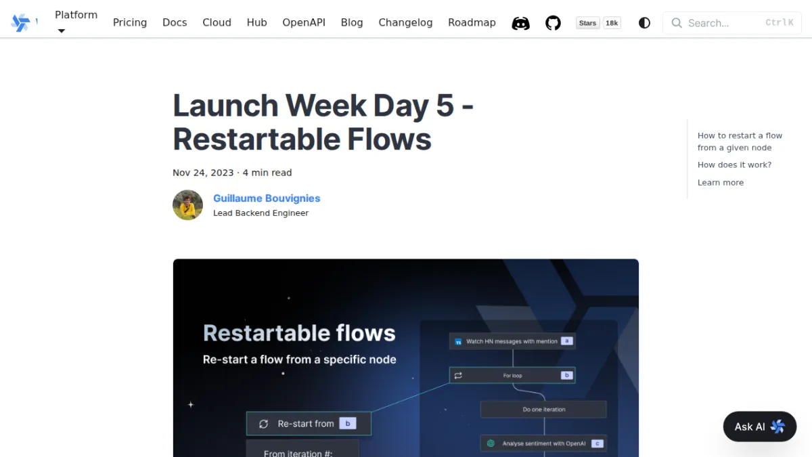Navigate to Cloud
812x457 pixels.
217,23
